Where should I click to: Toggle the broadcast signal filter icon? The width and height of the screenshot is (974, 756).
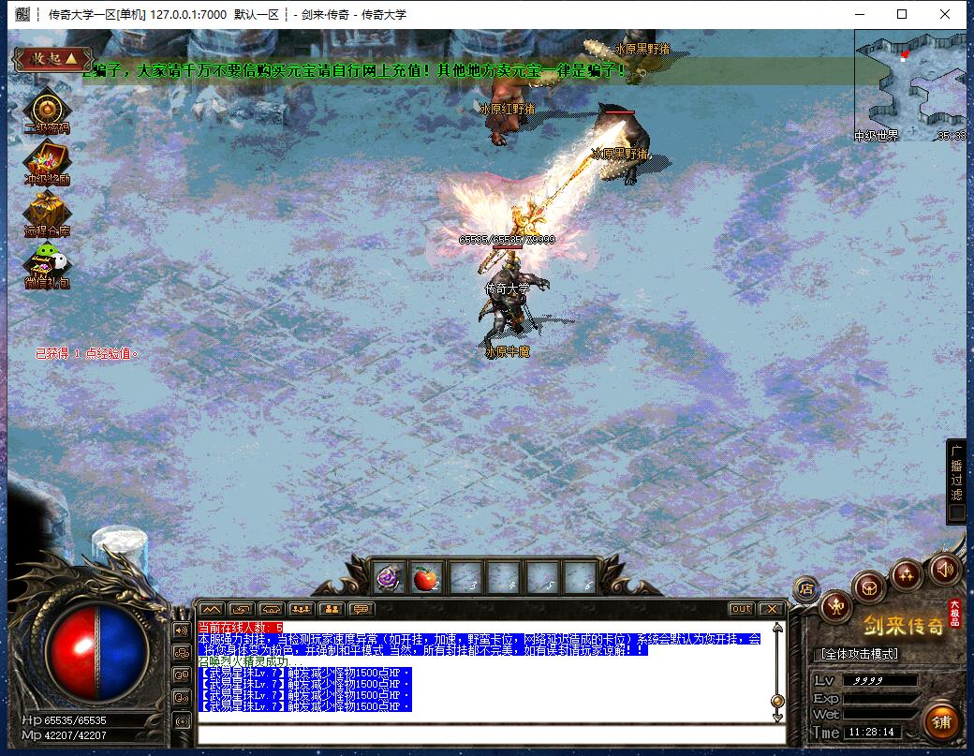(x=182, y=721)
